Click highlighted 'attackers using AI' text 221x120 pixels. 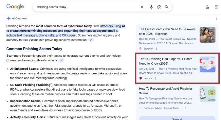click(x=113, y=26)
